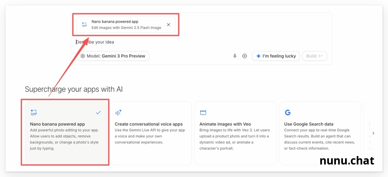Click the I'm feeling lucky button
The height and width of the screenshot is (177, 388).
276,56
